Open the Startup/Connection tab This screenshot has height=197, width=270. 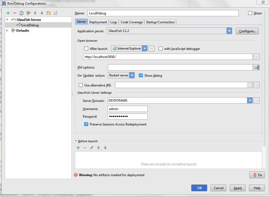click(x=160, y=22)
